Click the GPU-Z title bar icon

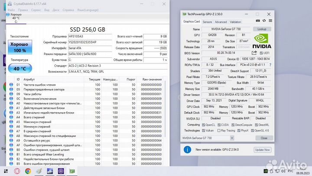[184, 14]
